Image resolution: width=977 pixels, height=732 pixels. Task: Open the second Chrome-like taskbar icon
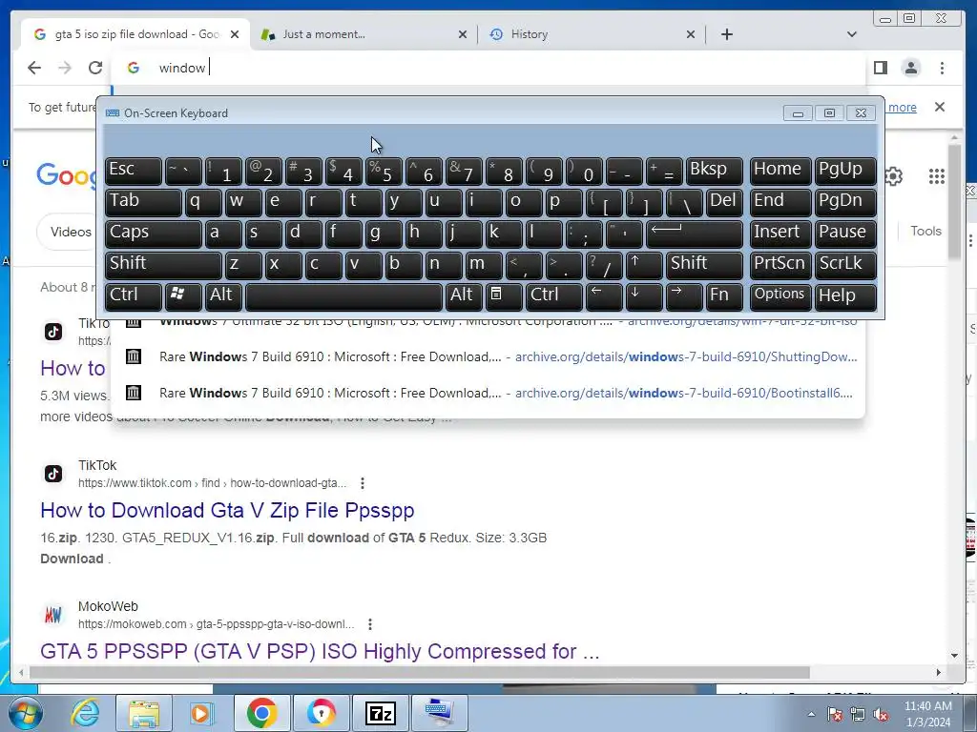(x=321, y=713)
